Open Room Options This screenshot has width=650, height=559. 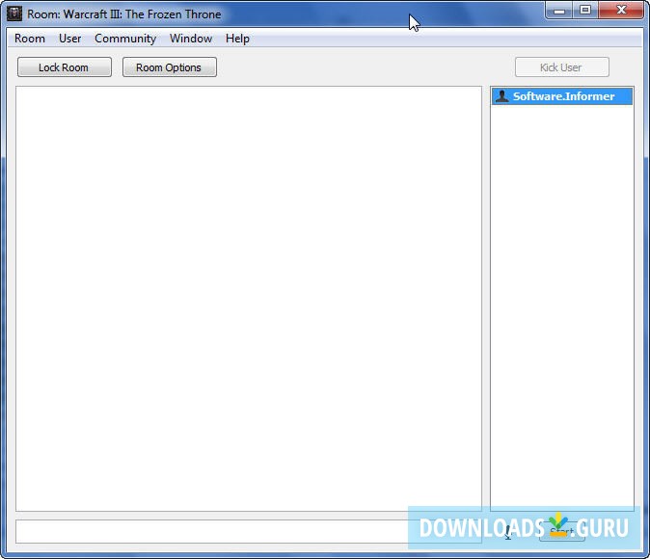click(170, 67)
